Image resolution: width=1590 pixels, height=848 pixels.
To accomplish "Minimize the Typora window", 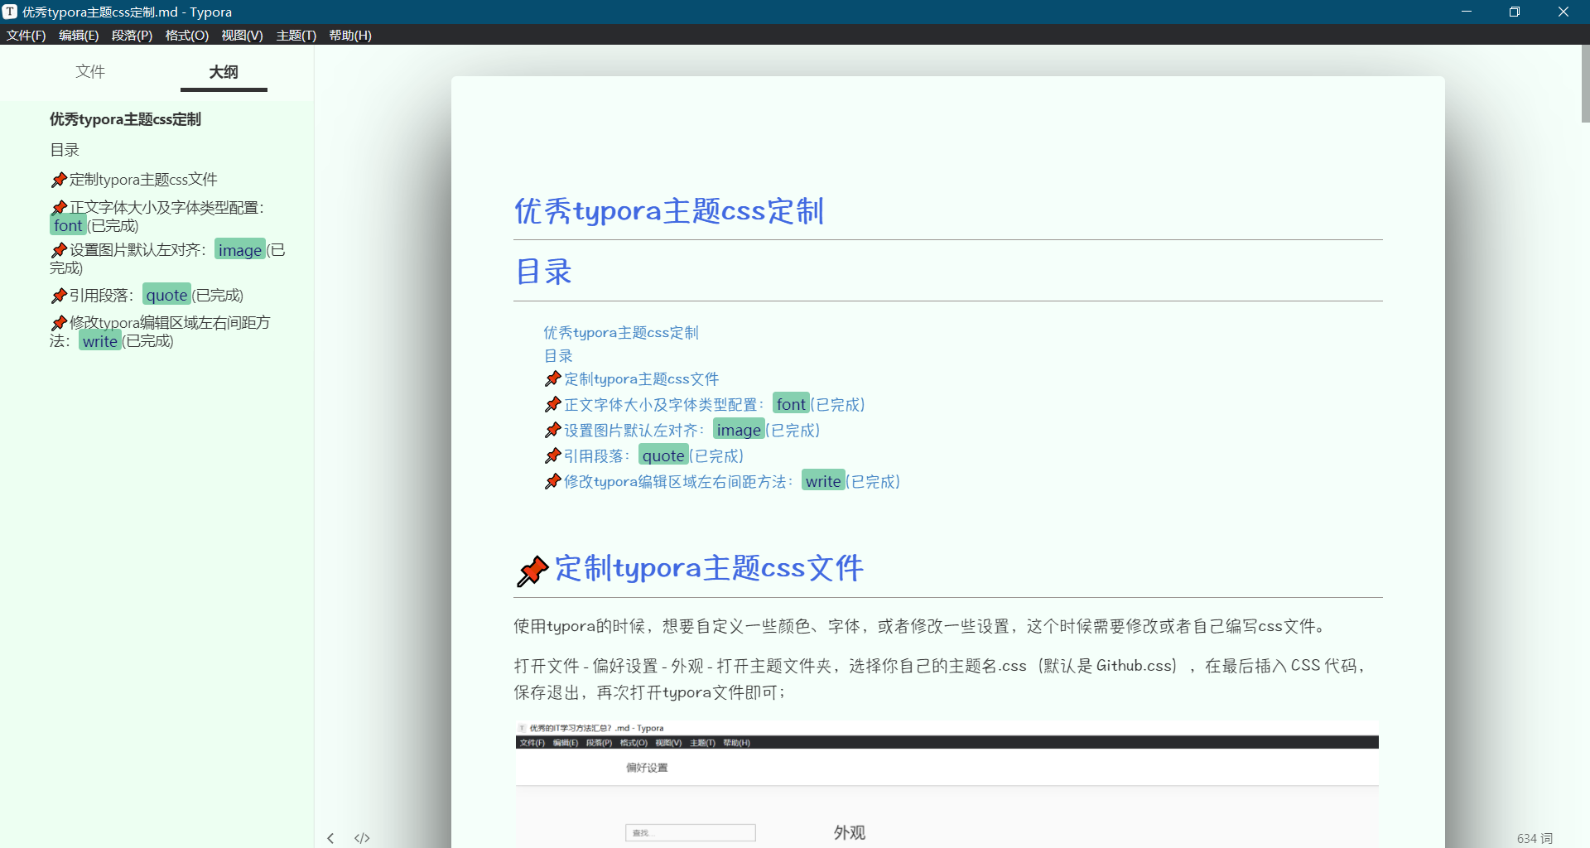I will point(1467,12).
